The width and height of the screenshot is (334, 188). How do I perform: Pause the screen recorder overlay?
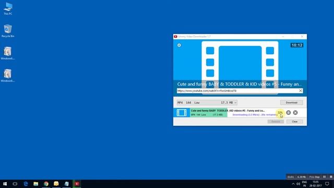click(324, 177)
